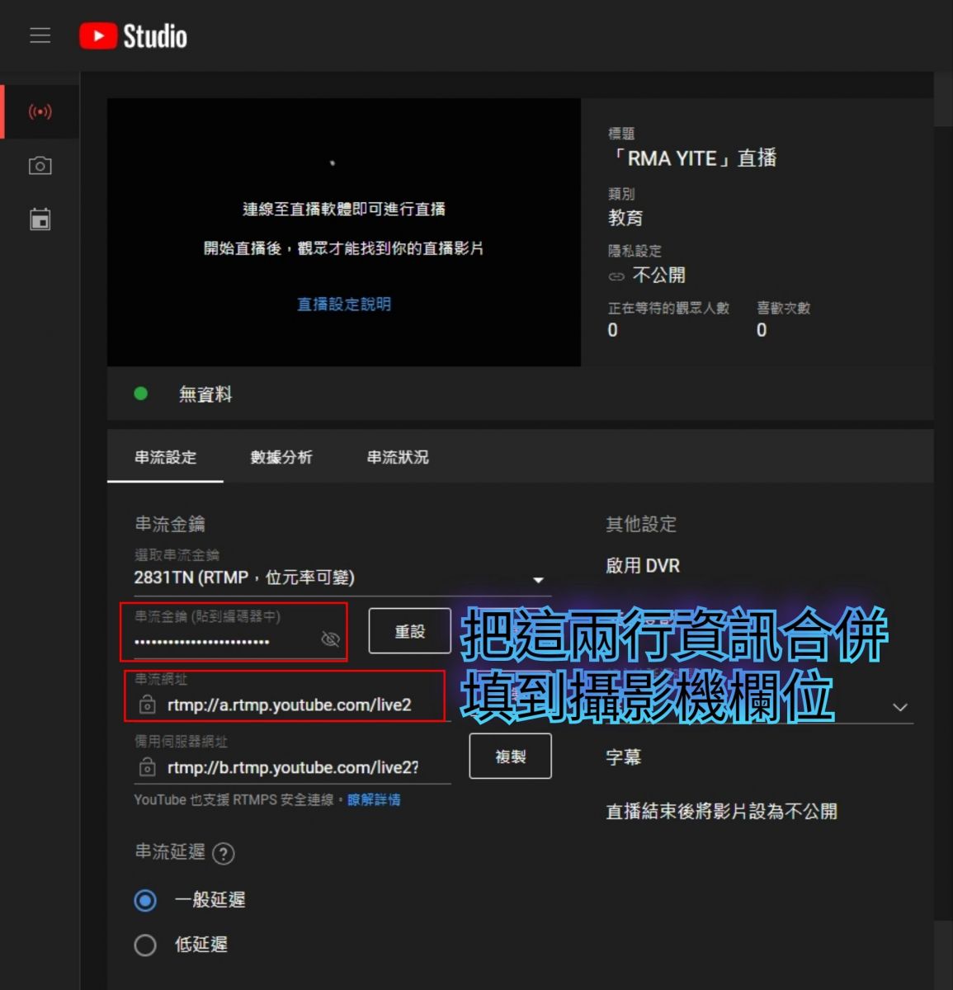Screen dimensions: 953x990
Task: Switch to the 串流設定 tab
Action: pyautogui.click(x=166, y=457)
